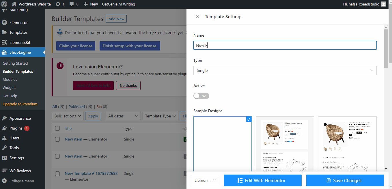Click the Elementor logo in notice box
392x189 pixels.
tap(60, 66)
